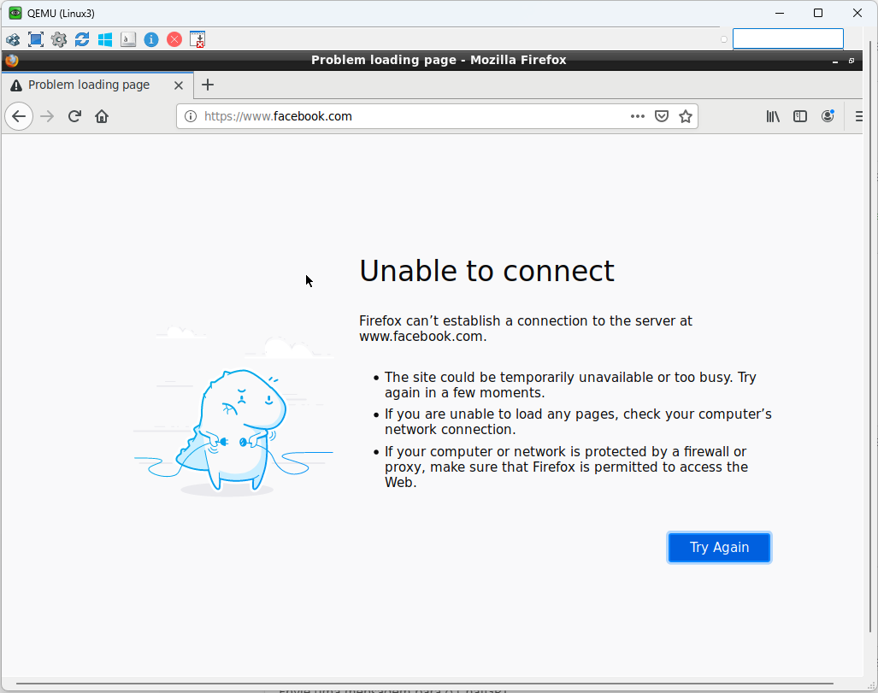
Task: Click the QEMU (Linux3) window title
Action: click(61, 14)
